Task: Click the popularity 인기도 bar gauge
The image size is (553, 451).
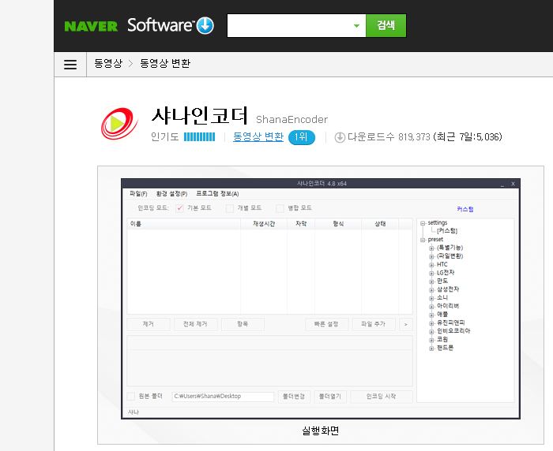Action: [199, 136]
